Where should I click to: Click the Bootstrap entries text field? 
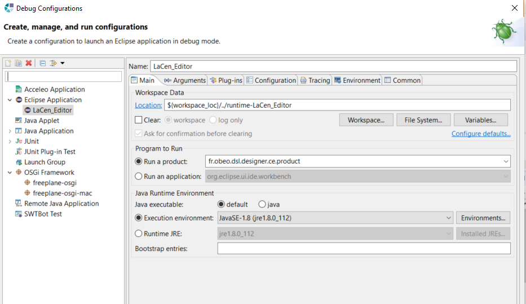(364, 248)
